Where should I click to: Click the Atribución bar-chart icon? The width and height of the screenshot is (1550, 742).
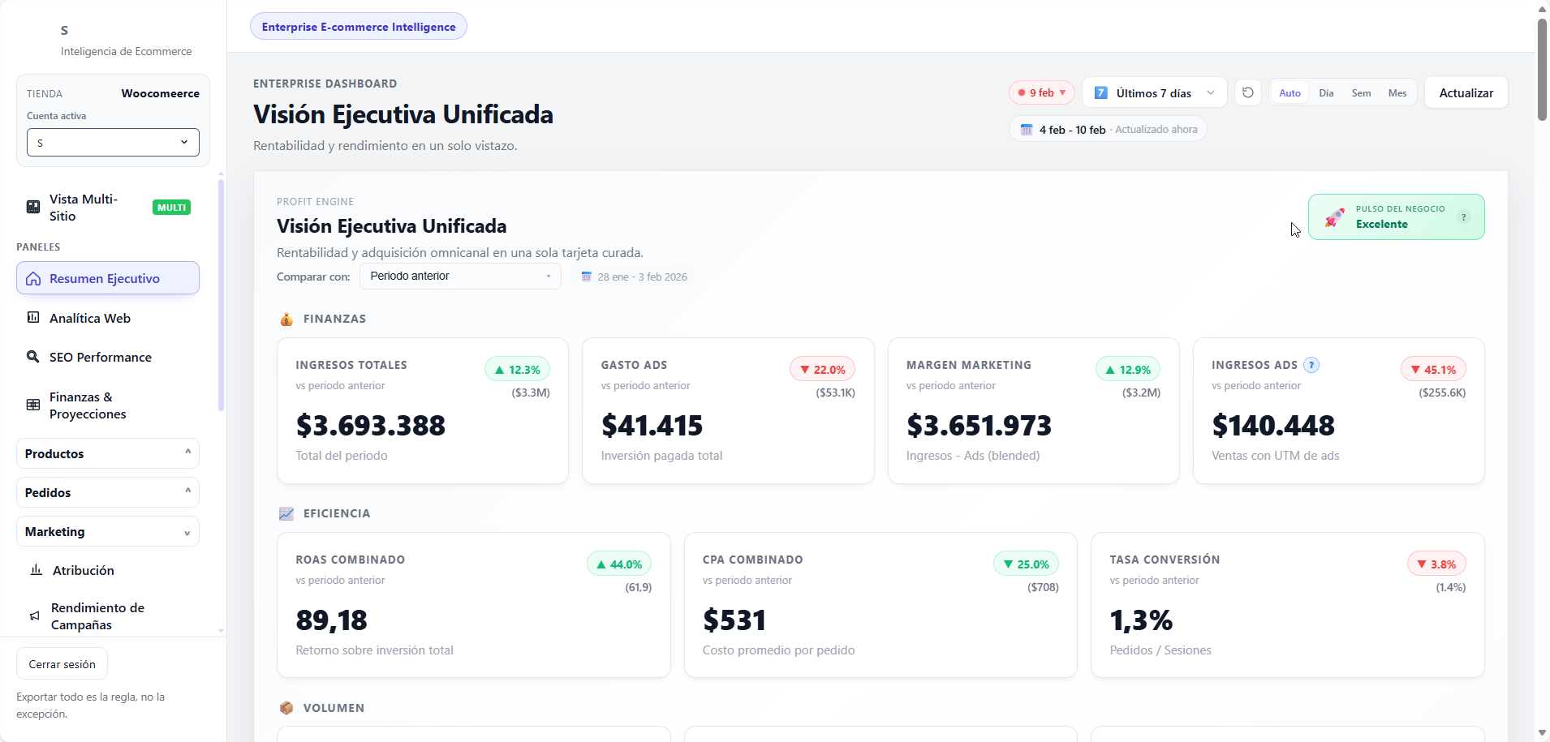coord(34,570)
